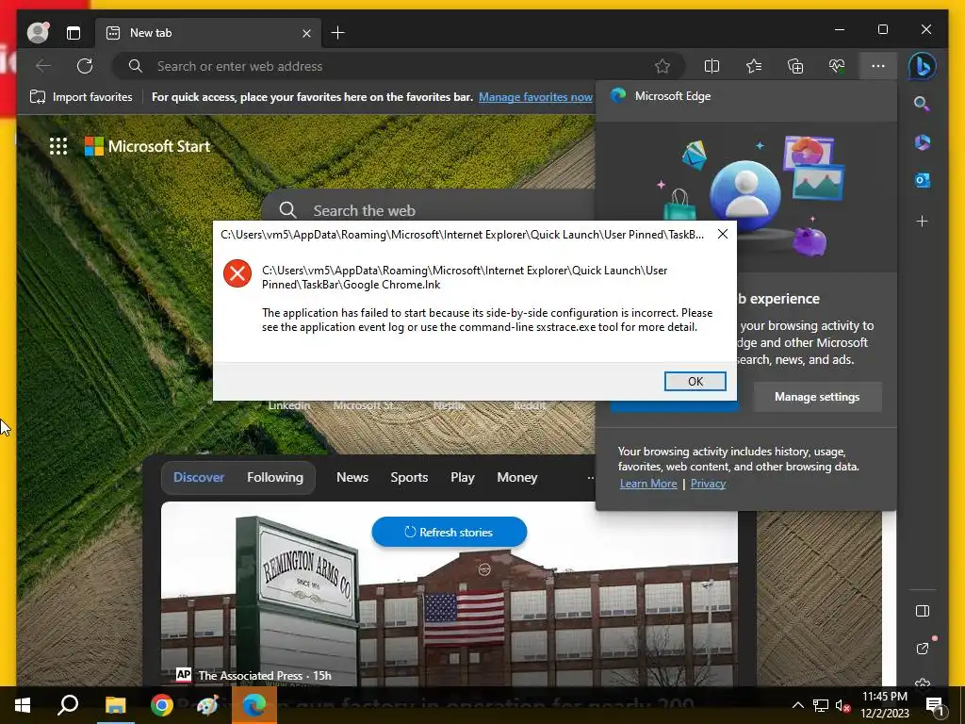Open Settings and more ellipsis menu
The width and height of the screenshot is (965, 724).
pos(878,66)
